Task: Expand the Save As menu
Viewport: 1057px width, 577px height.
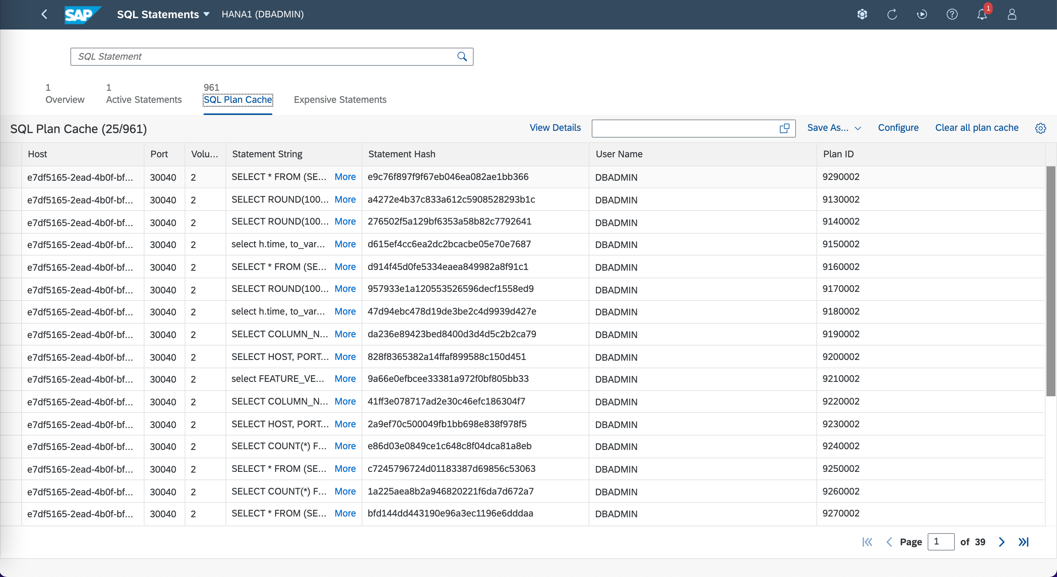Action: [834, 128]
